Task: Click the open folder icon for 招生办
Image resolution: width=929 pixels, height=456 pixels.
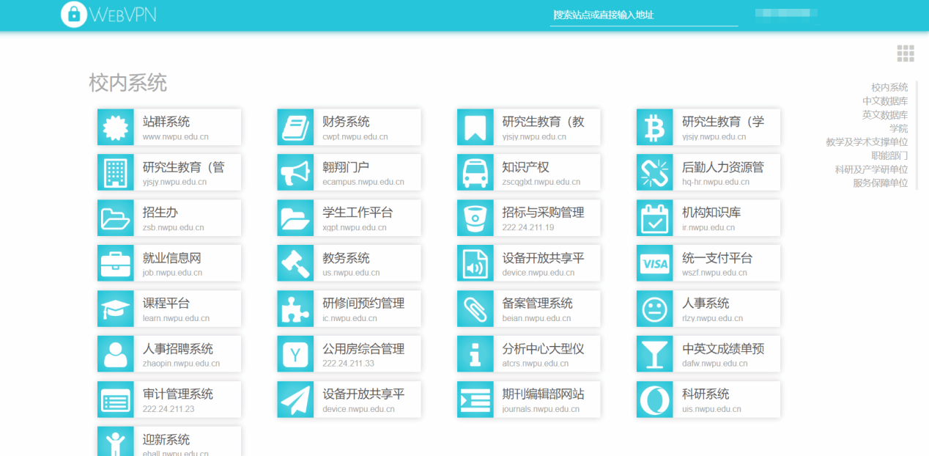Action: [116, 218]
